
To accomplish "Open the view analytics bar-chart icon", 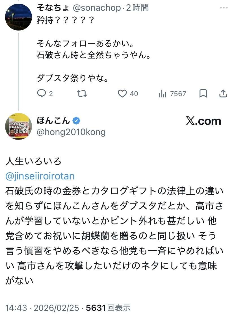I will 163,94.
